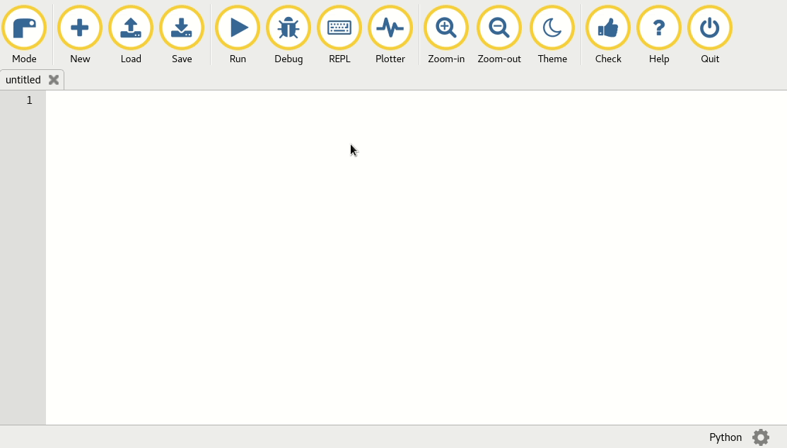Image resolution: width=787 pixels, height=448 pixels.
Task: Click the Python mode label
Action: [725, 437]
